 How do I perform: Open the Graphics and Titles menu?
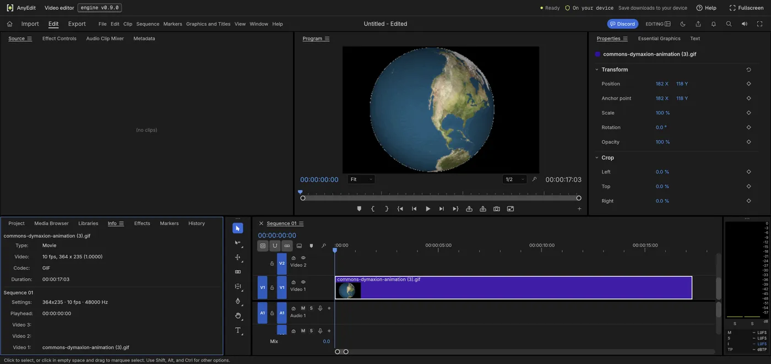coord(208,24)
